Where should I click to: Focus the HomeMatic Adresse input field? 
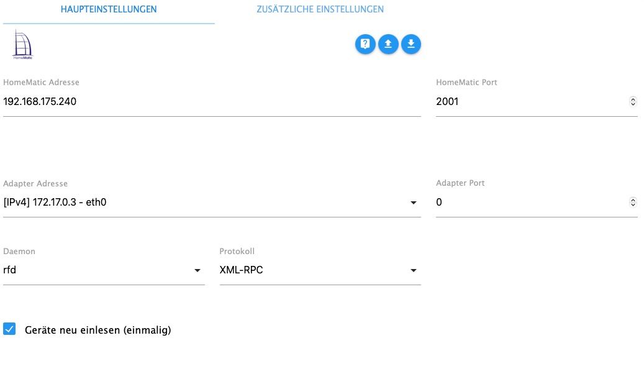211,101
